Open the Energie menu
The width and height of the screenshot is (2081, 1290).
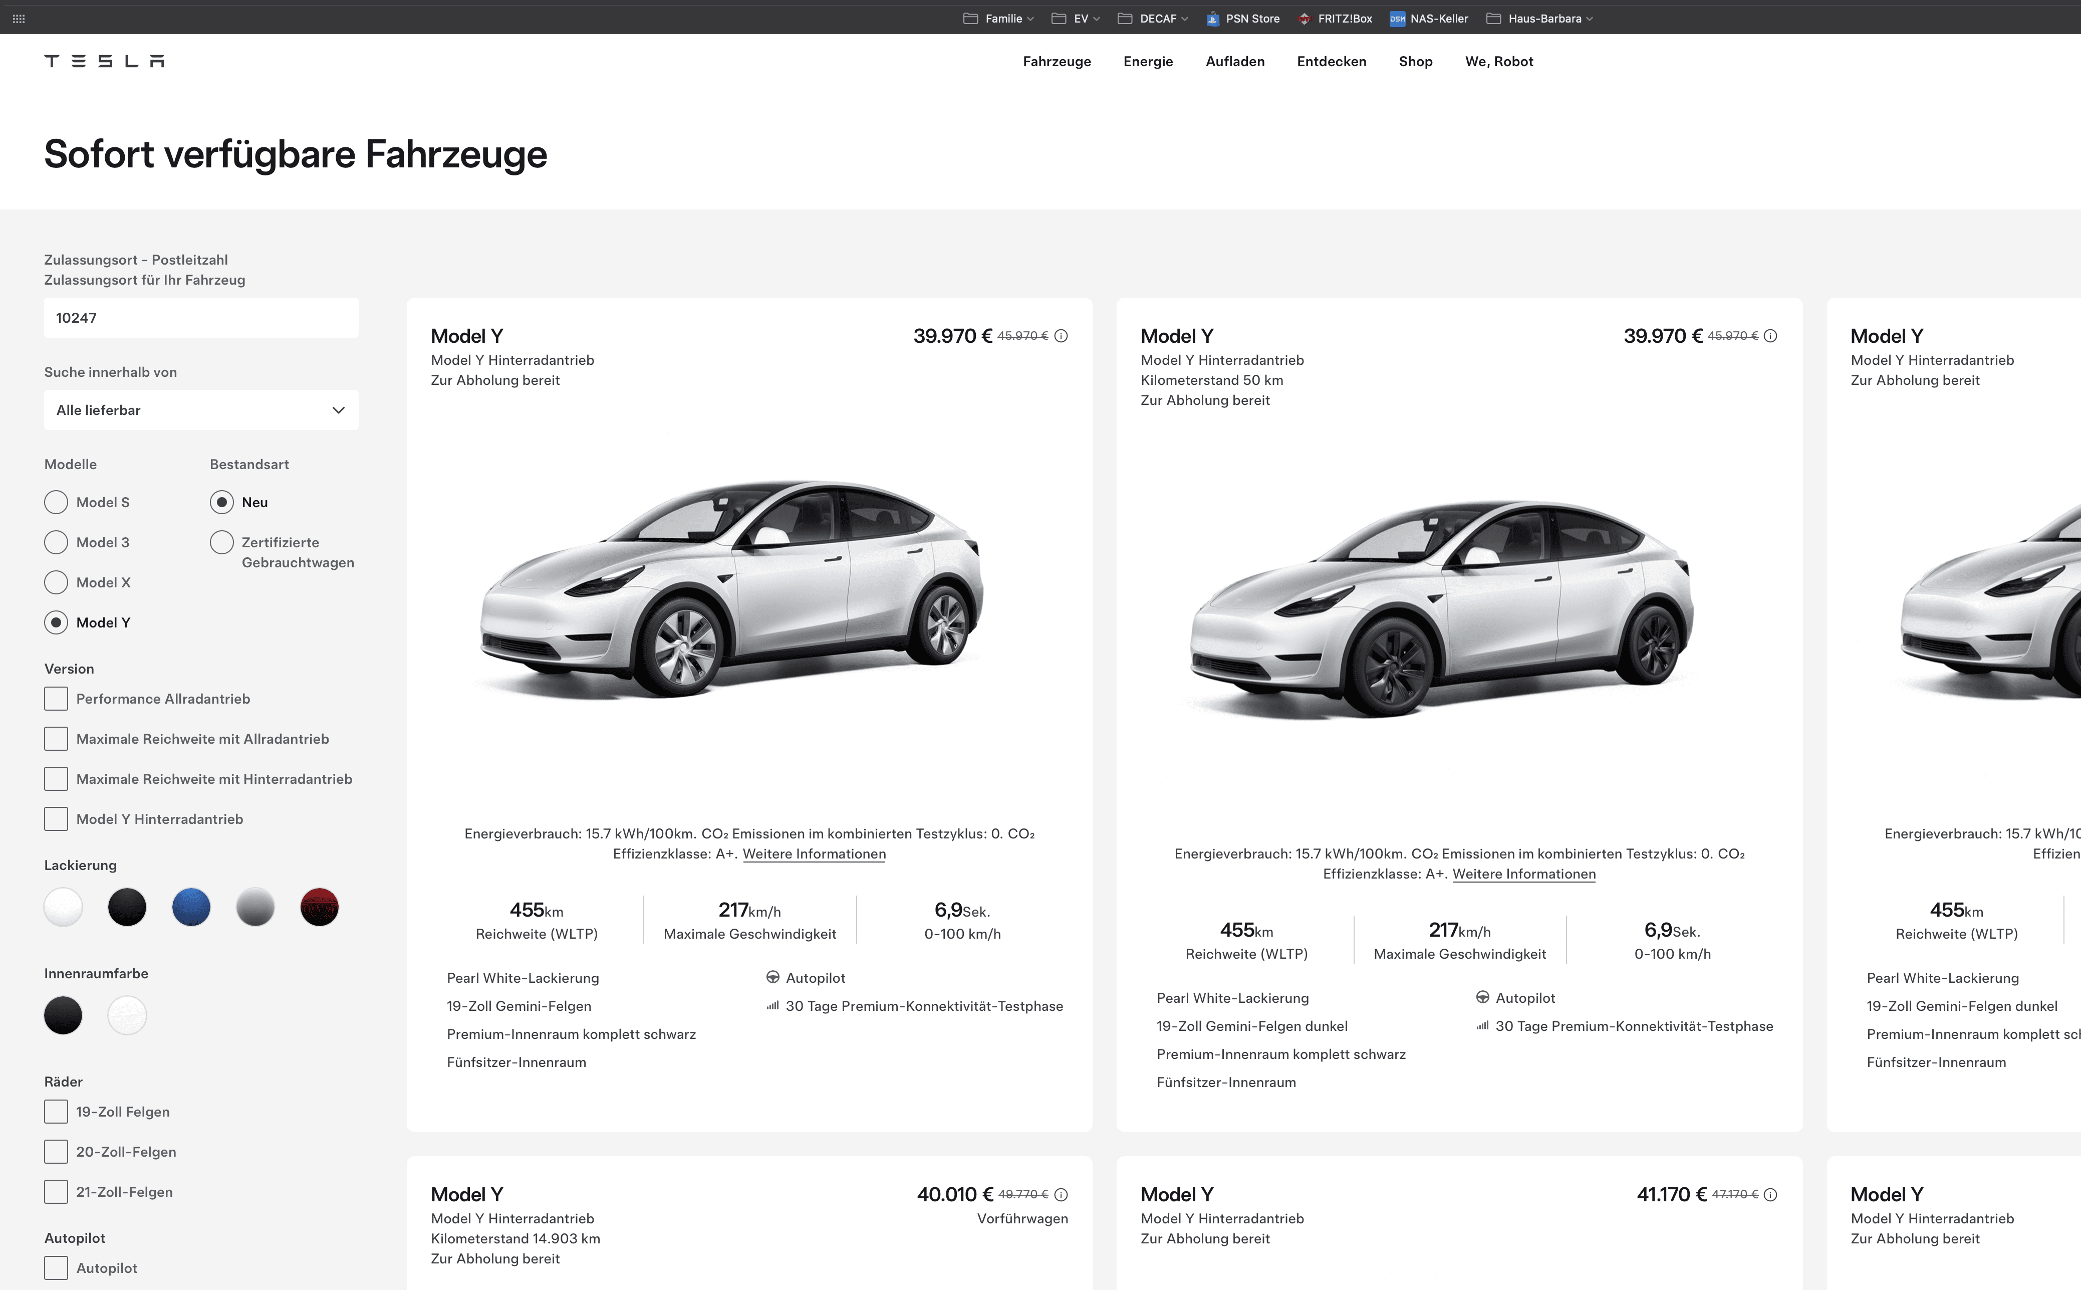[1148, 62]
